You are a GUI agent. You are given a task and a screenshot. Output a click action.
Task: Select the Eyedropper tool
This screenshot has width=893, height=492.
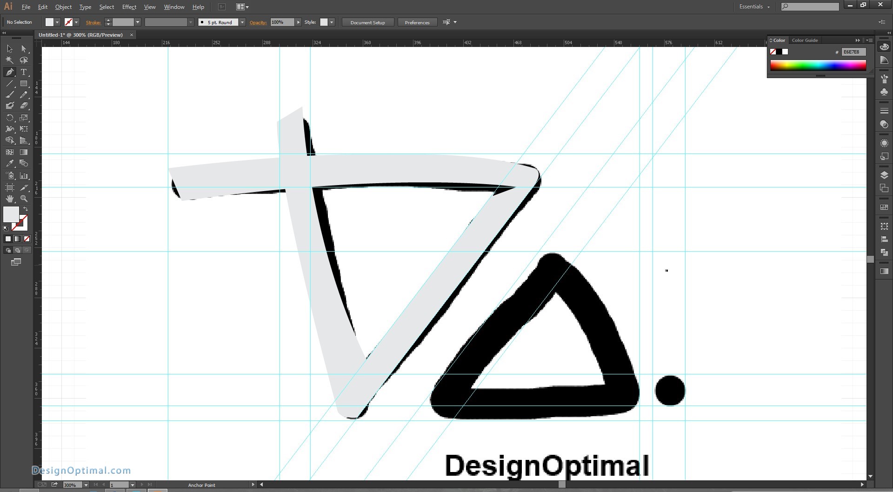click(x=10, y=163)
